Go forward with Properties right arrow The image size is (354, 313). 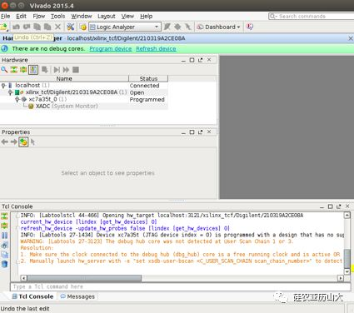13,142
